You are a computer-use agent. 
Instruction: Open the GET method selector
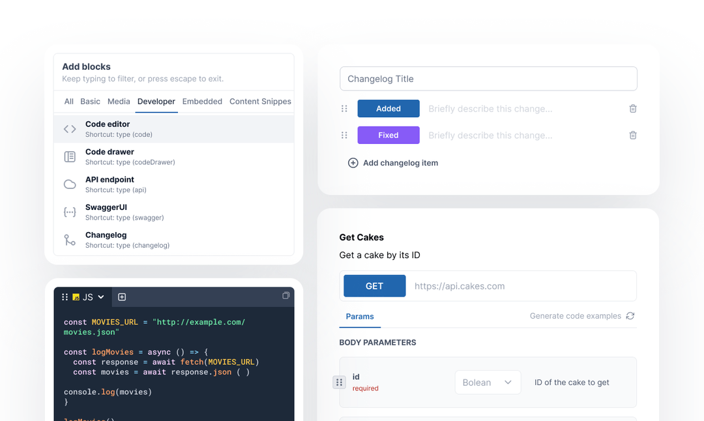[x=374, y=285]
